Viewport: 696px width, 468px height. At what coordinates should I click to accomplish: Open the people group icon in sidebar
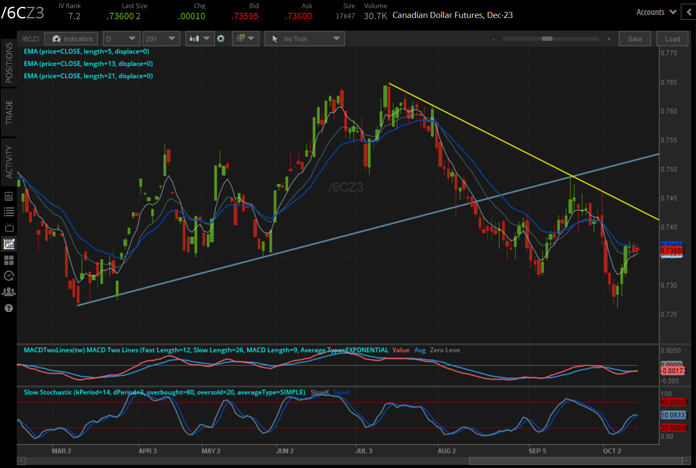(9, 291)
